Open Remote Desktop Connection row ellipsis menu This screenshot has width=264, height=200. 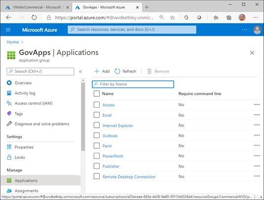point(257,176)
